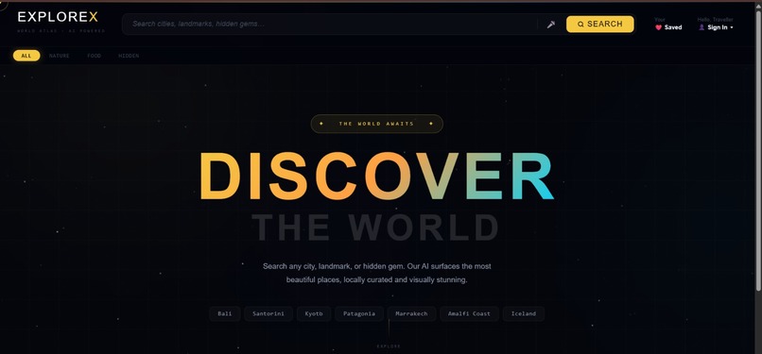
Task: Click the yellow SEARCH button
Action: click(x=599, y=25)
